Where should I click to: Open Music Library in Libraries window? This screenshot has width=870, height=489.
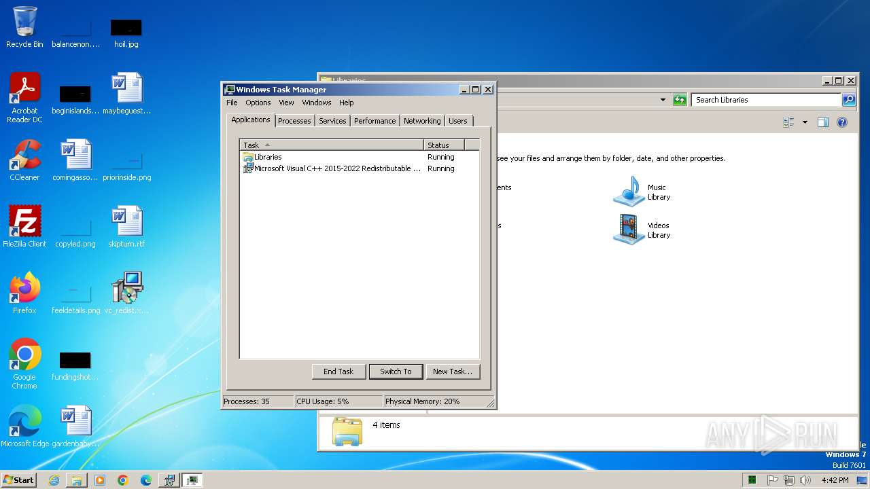642,192
